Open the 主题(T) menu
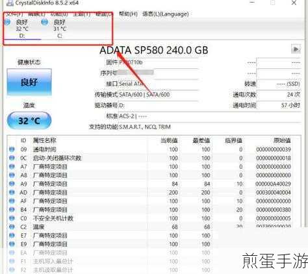 [x=82, y=14]
